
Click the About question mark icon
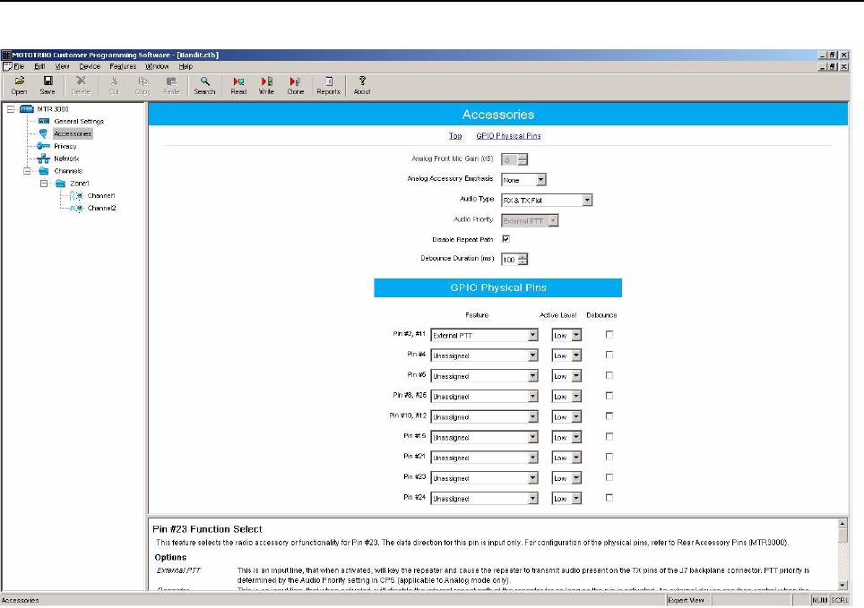(x=362, y=81)
